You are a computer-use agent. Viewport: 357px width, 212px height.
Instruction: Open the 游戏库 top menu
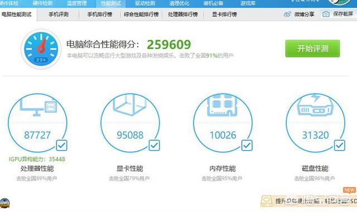pyautogui.click(x=248, y=3)
